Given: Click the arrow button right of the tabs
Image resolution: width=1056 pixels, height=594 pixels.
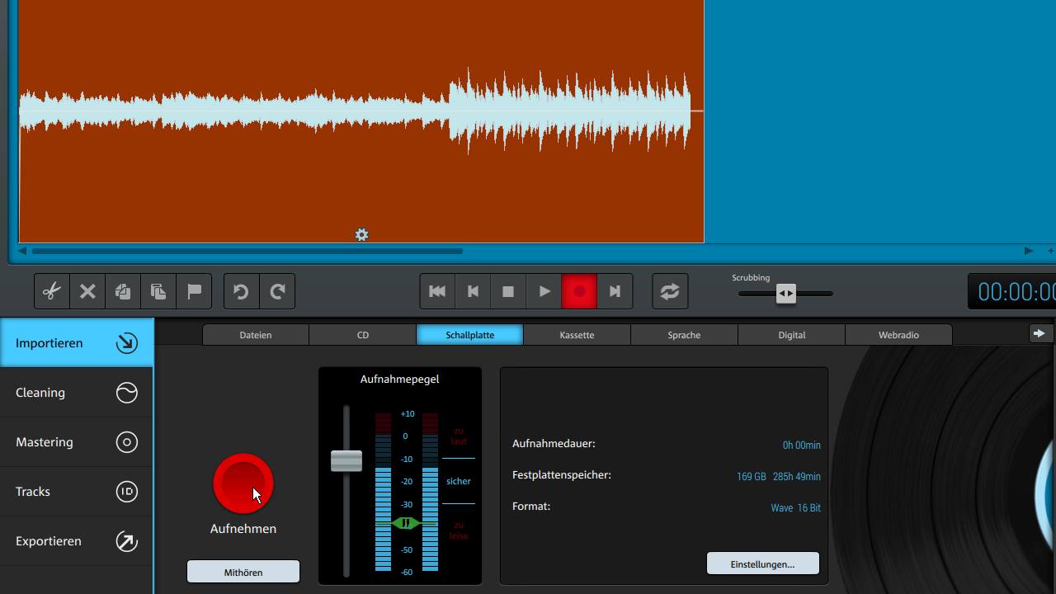Looking at the screenshot, I should 1039,333.
